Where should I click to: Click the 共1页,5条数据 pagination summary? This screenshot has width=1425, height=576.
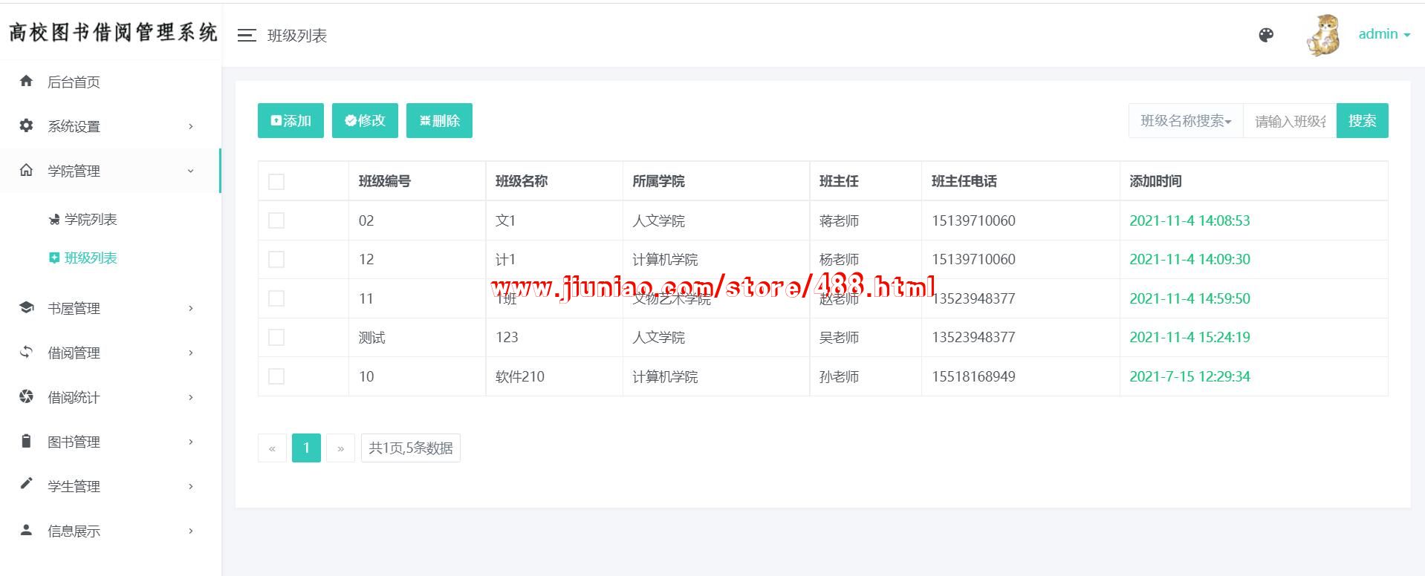coord(411,448)
